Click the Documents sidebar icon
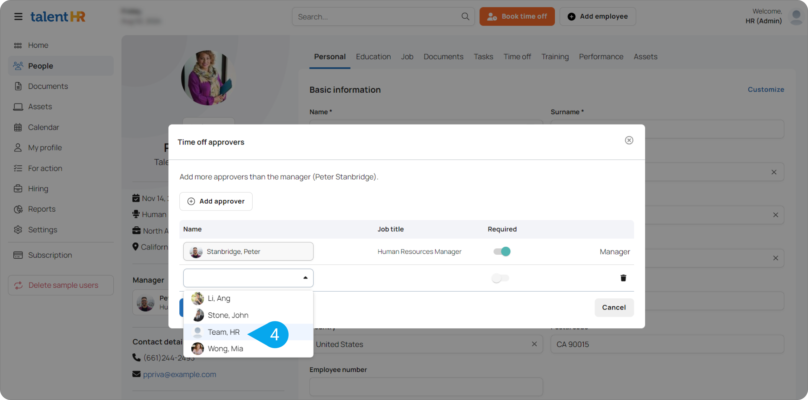The image size is (808, 400). (x=18, y=86)
